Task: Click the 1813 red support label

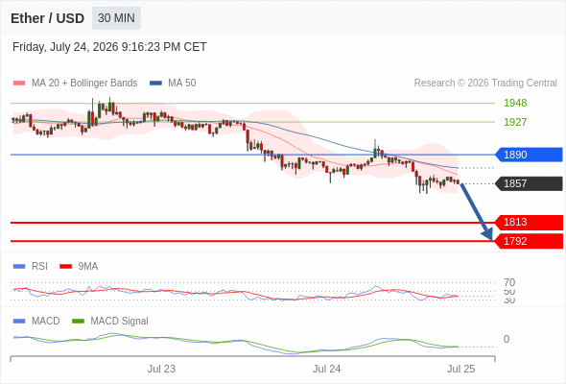Action: tap(529, 222)
